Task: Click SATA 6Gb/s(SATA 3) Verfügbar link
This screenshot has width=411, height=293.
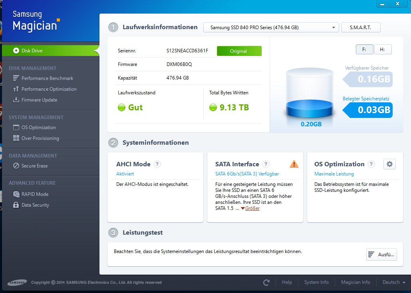Action: coord(247,173)
